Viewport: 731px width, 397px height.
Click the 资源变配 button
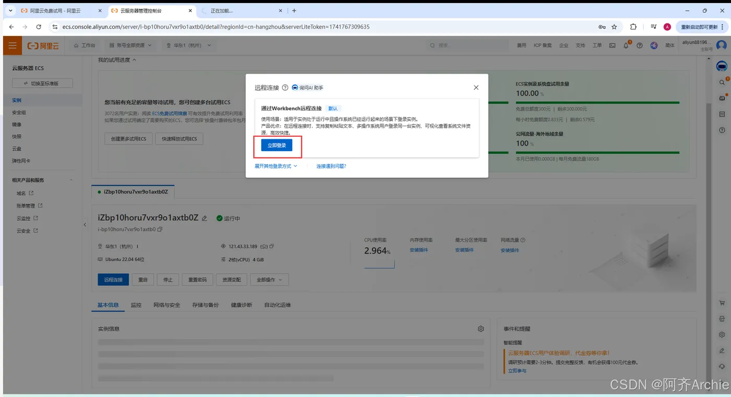pos(231,280)
